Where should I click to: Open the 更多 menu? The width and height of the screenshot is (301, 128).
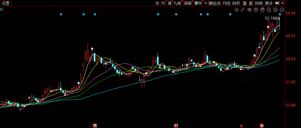pyautogui.click(x=269, y=3)
